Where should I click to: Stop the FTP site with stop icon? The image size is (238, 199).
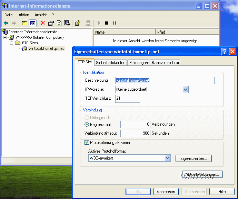coord(107,23)
